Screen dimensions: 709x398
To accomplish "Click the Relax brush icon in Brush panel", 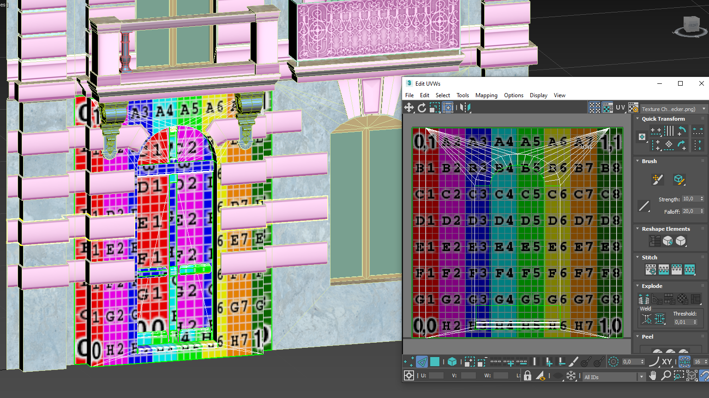I will click(679, 179).
